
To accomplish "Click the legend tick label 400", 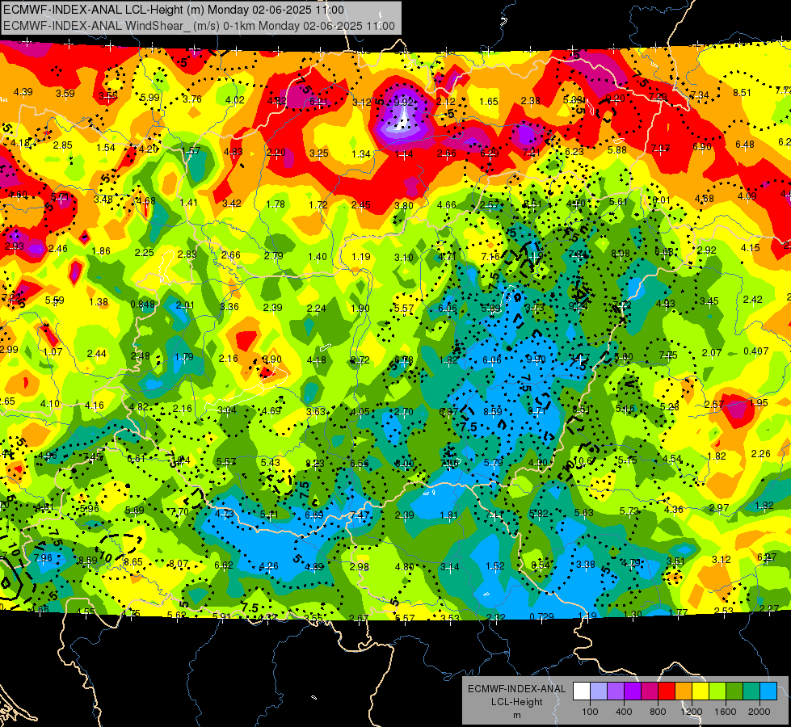I will tap(624, 712).
